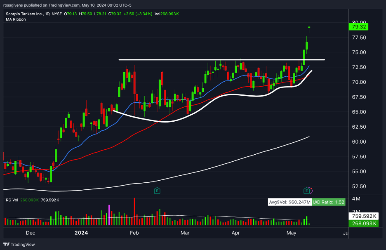Click the TradingView logo
386x250 pixels.
point(19,244)
